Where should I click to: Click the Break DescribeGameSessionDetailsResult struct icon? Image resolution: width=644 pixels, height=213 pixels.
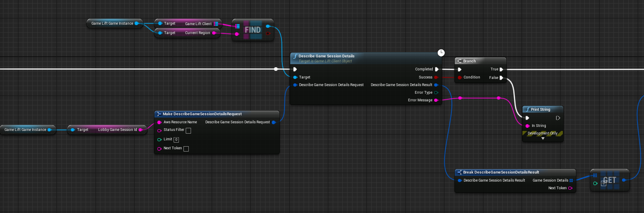459,172
